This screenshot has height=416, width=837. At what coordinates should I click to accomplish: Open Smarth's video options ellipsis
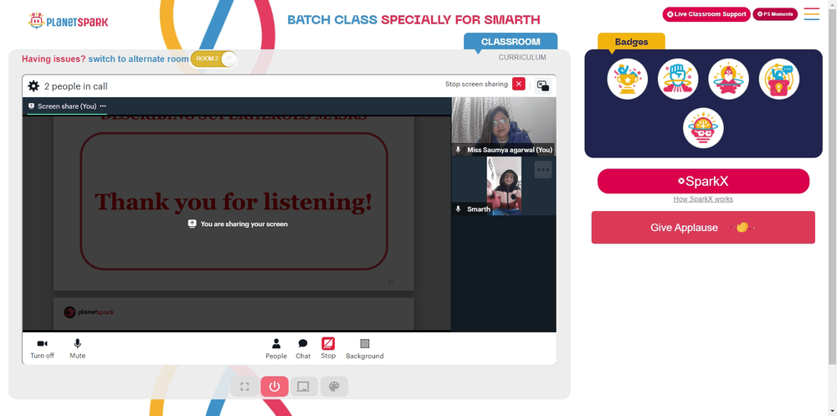[543, 170]
